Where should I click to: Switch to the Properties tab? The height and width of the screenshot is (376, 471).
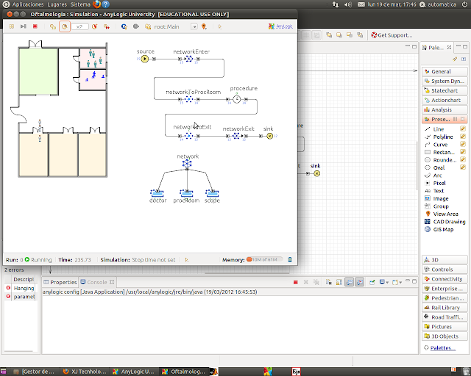click(60, 282)
